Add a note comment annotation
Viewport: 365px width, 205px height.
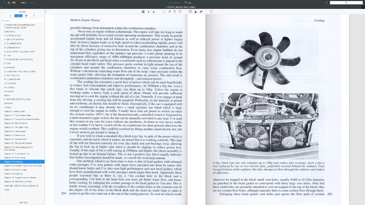point(190,12)
